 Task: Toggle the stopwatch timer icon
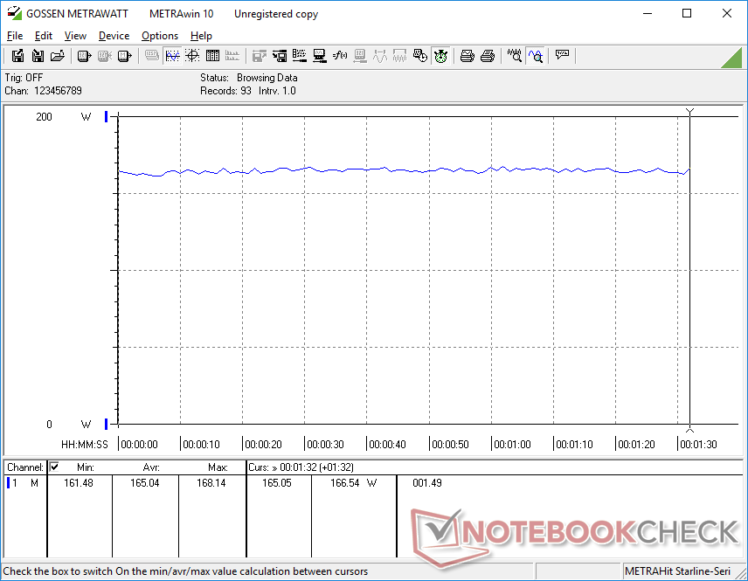tap(440, 56)
